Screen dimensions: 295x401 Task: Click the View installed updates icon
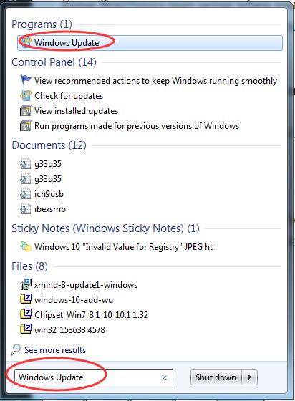[25, 111]
